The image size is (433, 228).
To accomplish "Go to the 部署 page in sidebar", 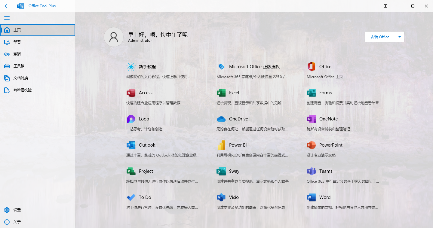I will [x=17, y=42].
